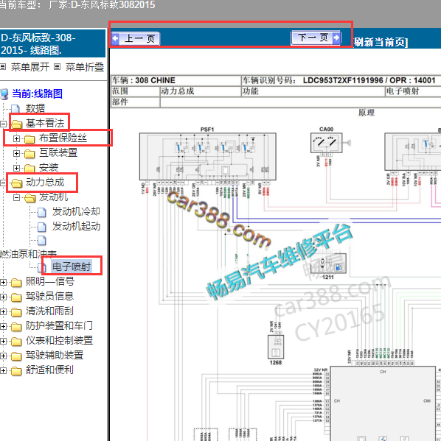Click the page icon of 发动机冷却

42,212
